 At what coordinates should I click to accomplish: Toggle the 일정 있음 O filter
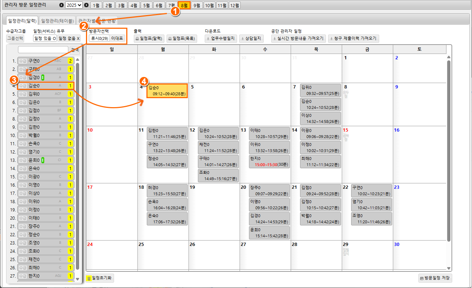click(45, 38)
